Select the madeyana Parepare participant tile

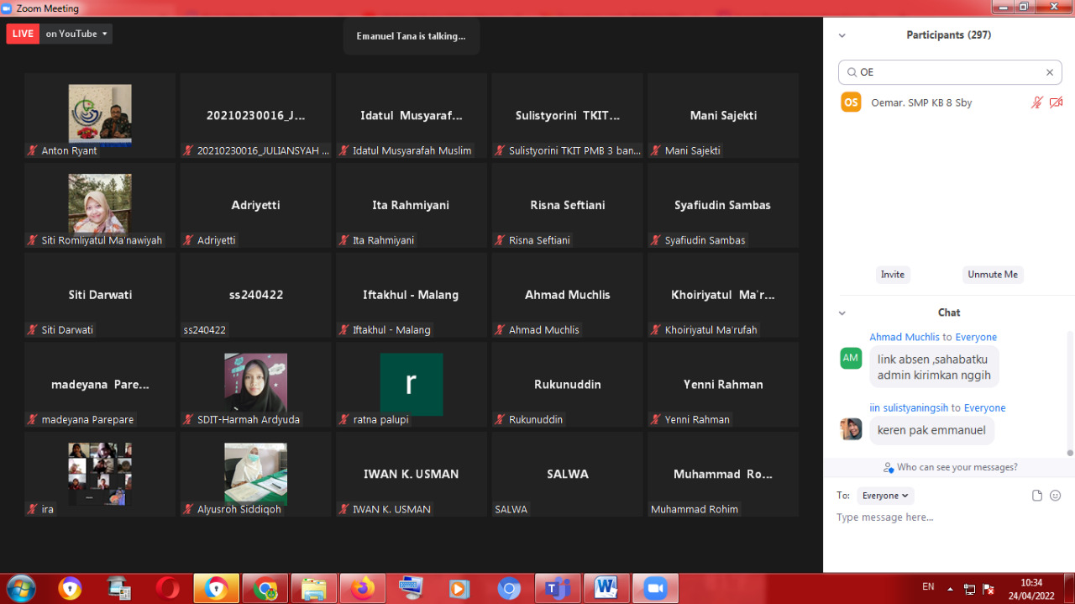(100, 385)
